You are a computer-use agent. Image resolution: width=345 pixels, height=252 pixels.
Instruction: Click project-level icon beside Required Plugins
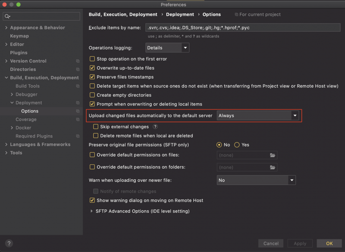78,136
